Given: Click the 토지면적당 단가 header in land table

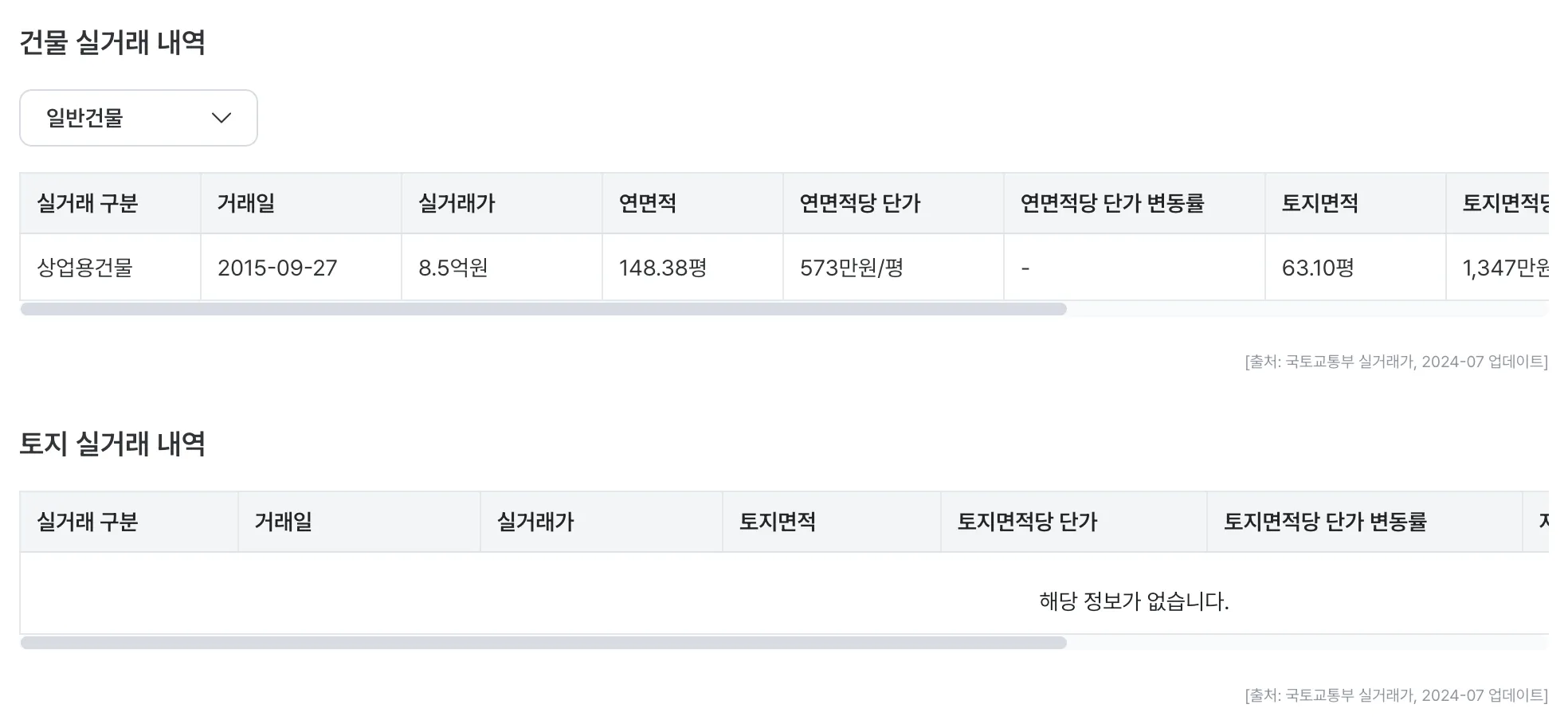Looking at the screenshot, I should pyautogui.click(x=1027, y=522).
